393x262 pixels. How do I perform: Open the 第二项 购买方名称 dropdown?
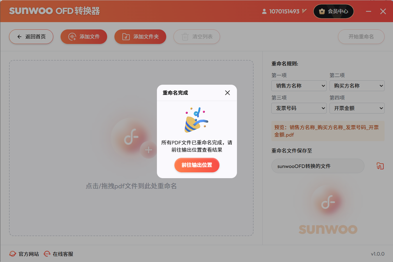coord(357,86)
